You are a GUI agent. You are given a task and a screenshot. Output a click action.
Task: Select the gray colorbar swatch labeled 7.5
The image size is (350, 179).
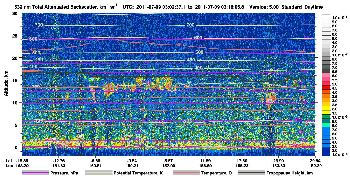point(326,63)
